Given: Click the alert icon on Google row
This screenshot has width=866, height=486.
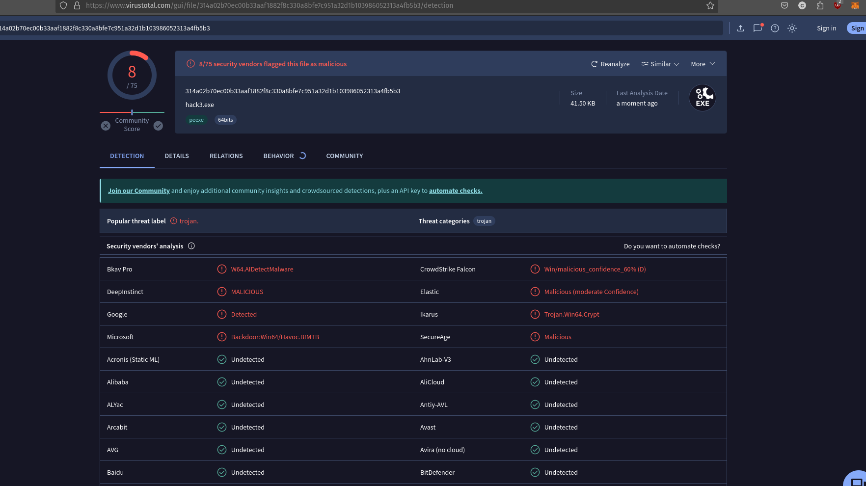Looking at the screenshot, I should tap(222, 314).
